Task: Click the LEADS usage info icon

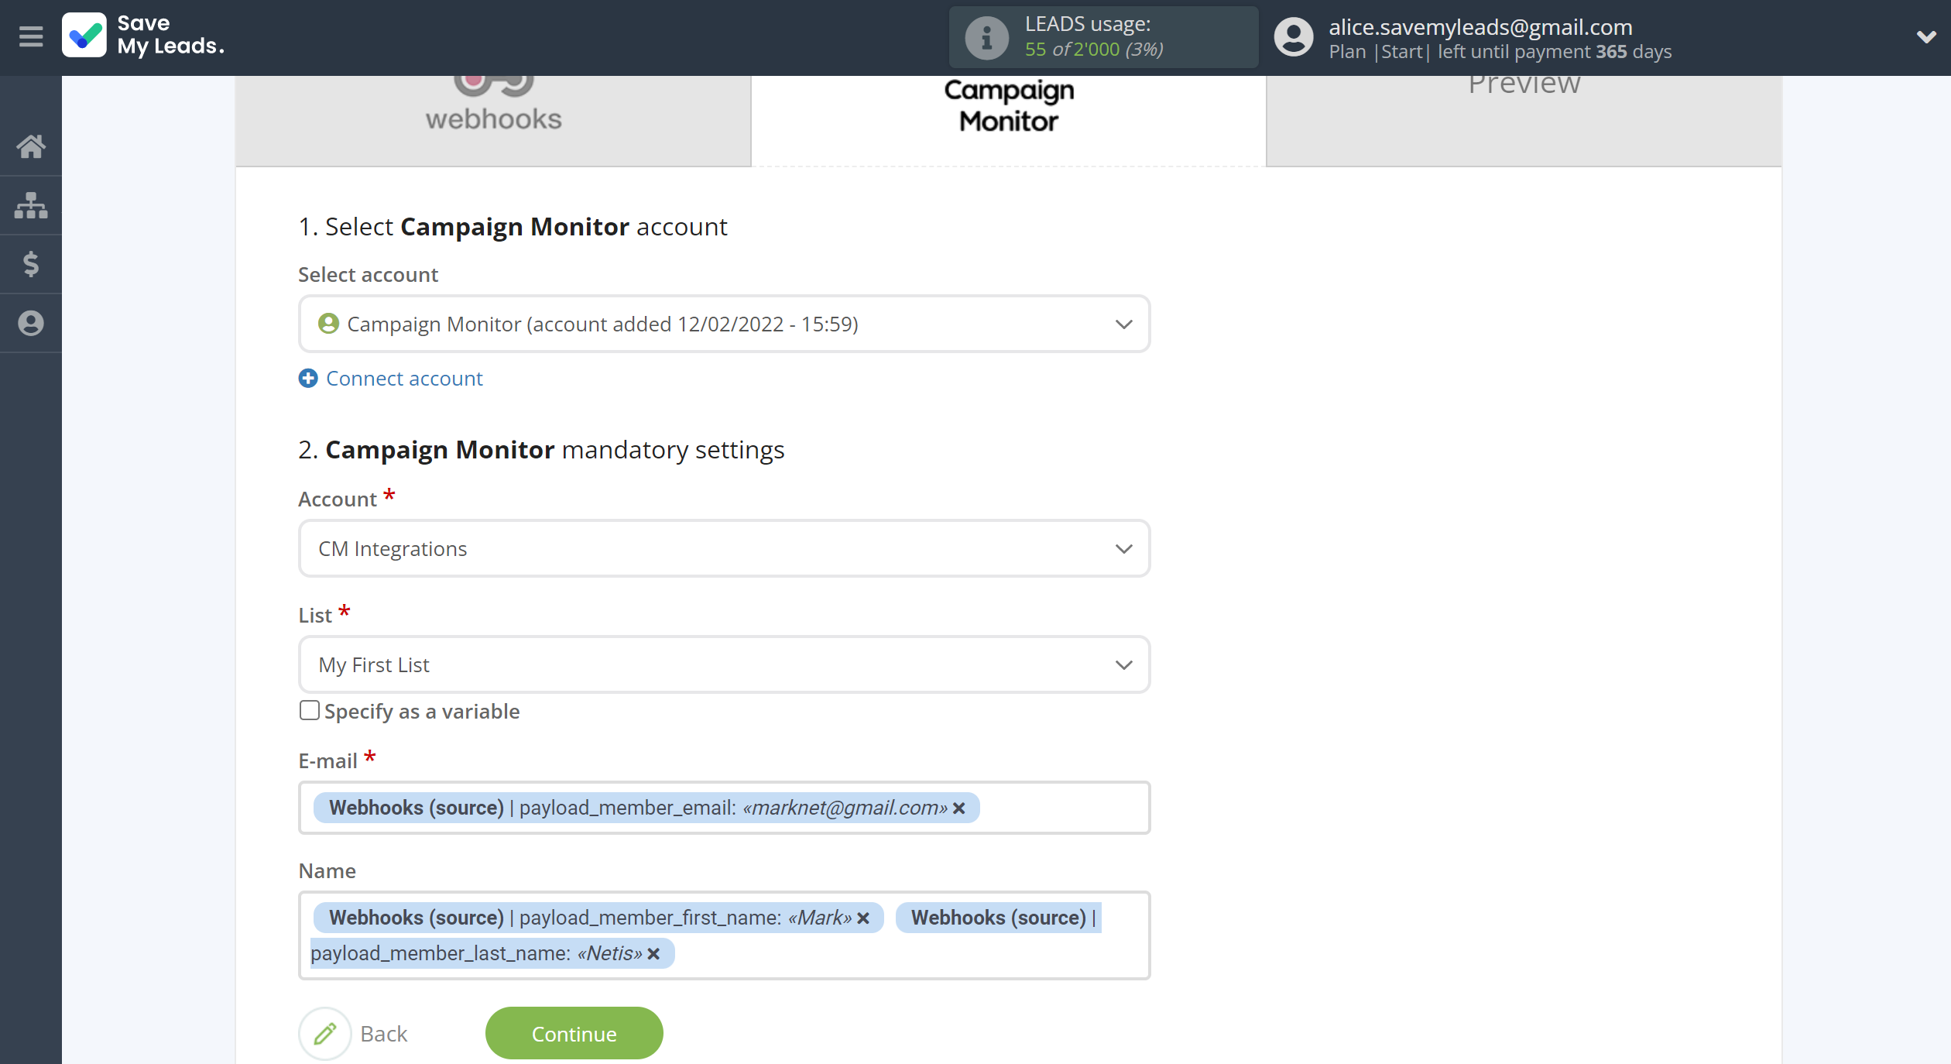Action: click(986, 37)
